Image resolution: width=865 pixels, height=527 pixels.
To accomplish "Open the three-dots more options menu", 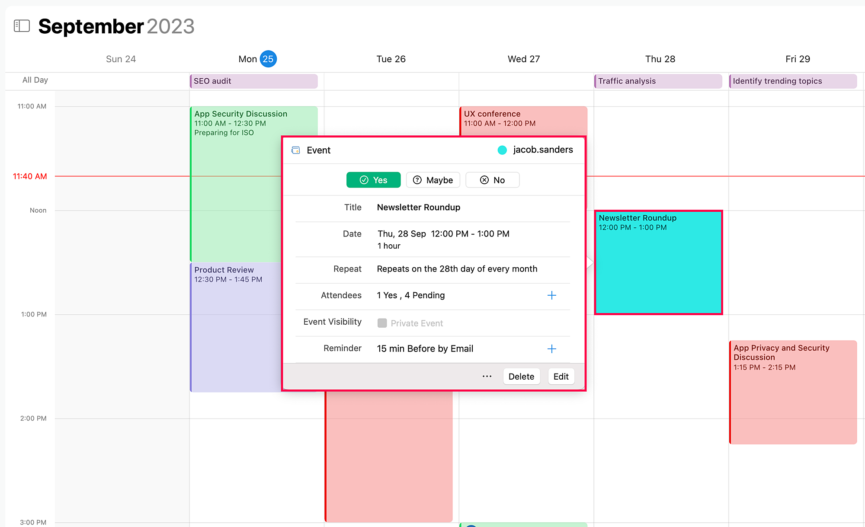I will (487, 377).
